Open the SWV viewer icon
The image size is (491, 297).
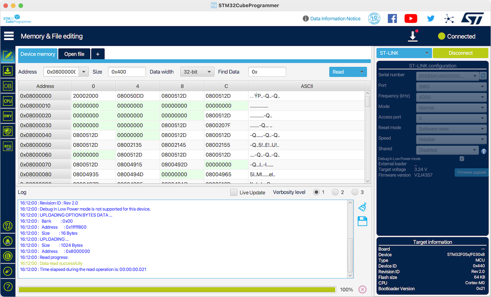[x=8, y=116]
